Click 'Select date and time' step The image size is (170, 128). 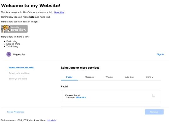pos(19,73)
